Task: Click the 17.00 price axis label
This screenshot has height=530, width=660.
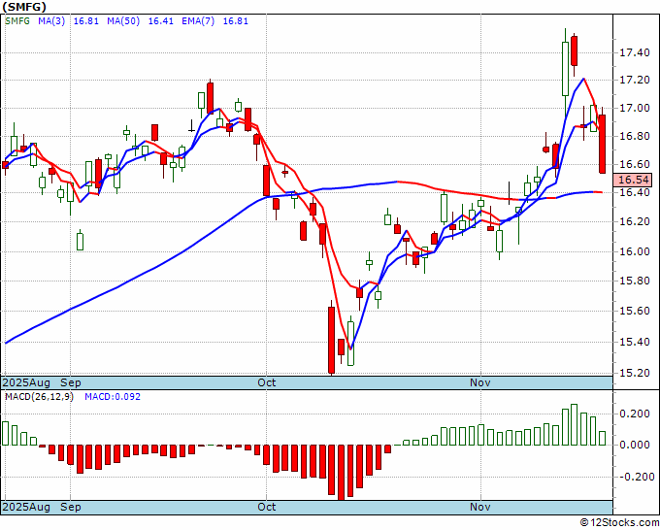Action: tap(635, 108)
